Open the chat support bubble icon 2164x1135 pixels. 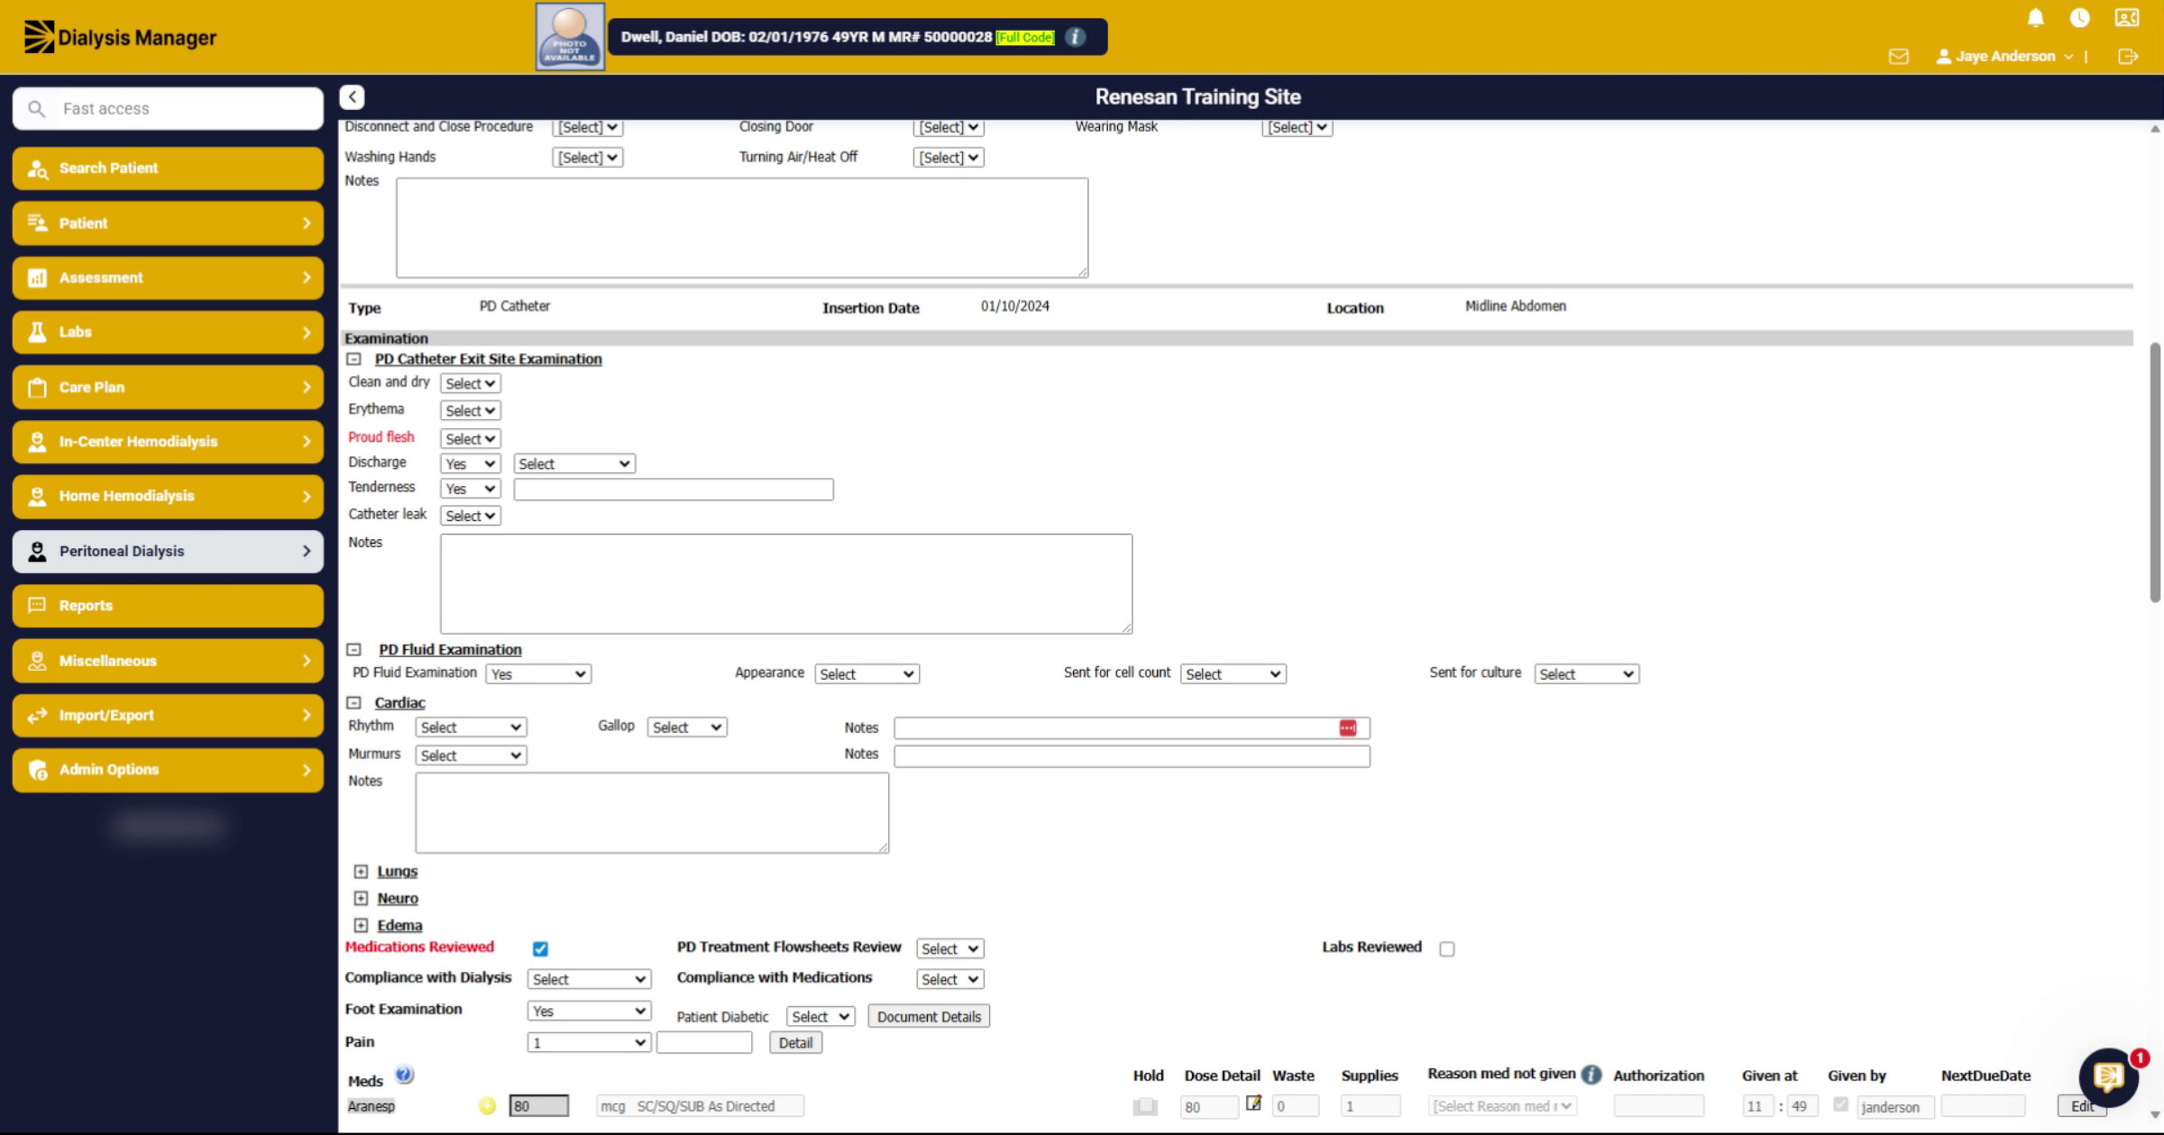tap(2108, 1076)
